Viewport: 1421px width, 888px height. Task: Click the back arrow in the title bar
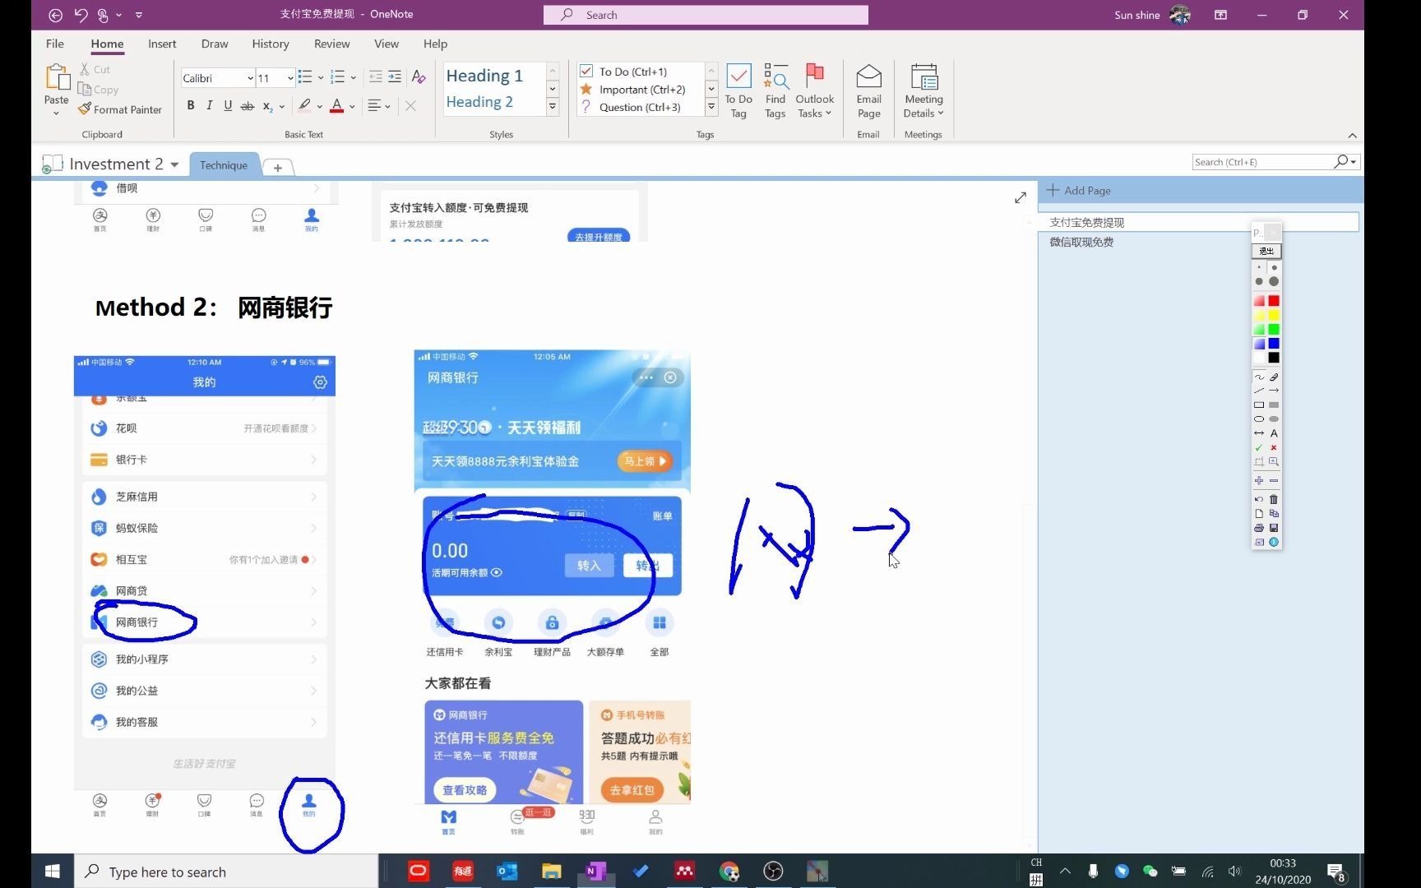pyautogui.click(x=55, y=15)
